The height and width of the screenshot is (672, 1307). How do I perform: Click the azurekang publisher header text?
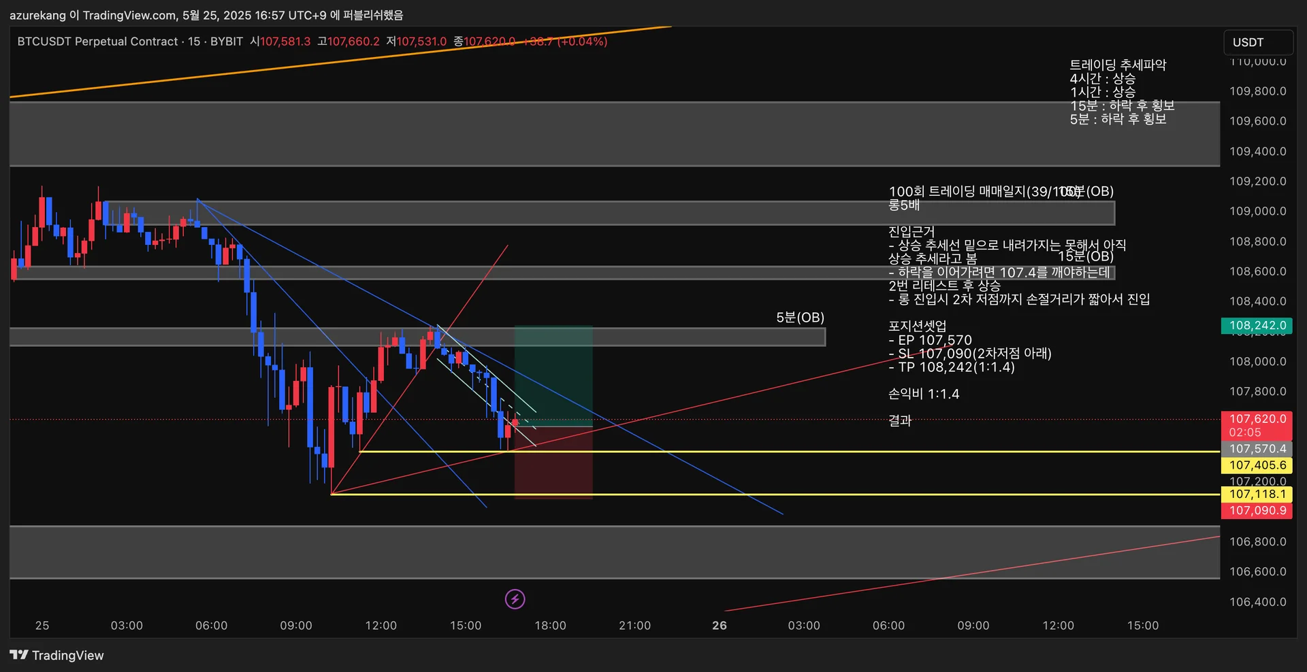[x=206, y=15]
